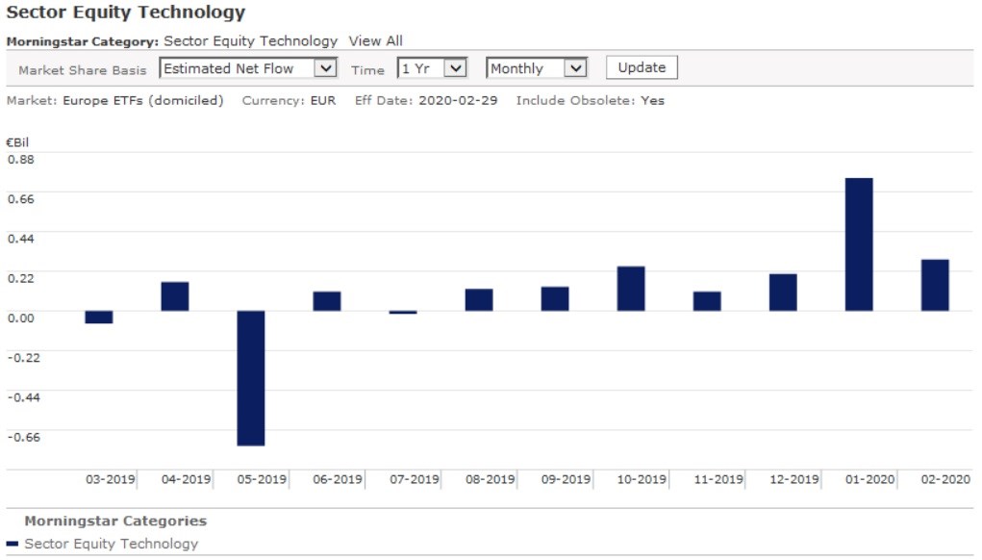Image resolution: width=982 pixels, height=560 pixels.
Task: Click the 09-2019 bar
Action: point(554,298)
